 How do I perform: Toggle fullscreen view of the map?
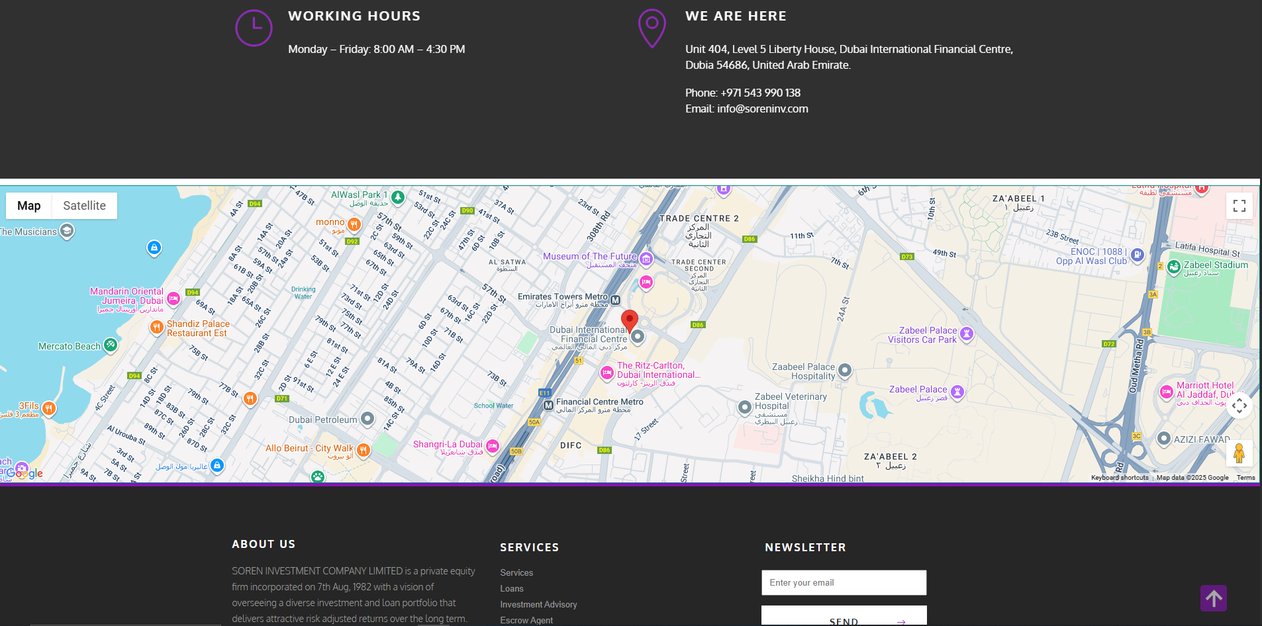coord(1239,206)
